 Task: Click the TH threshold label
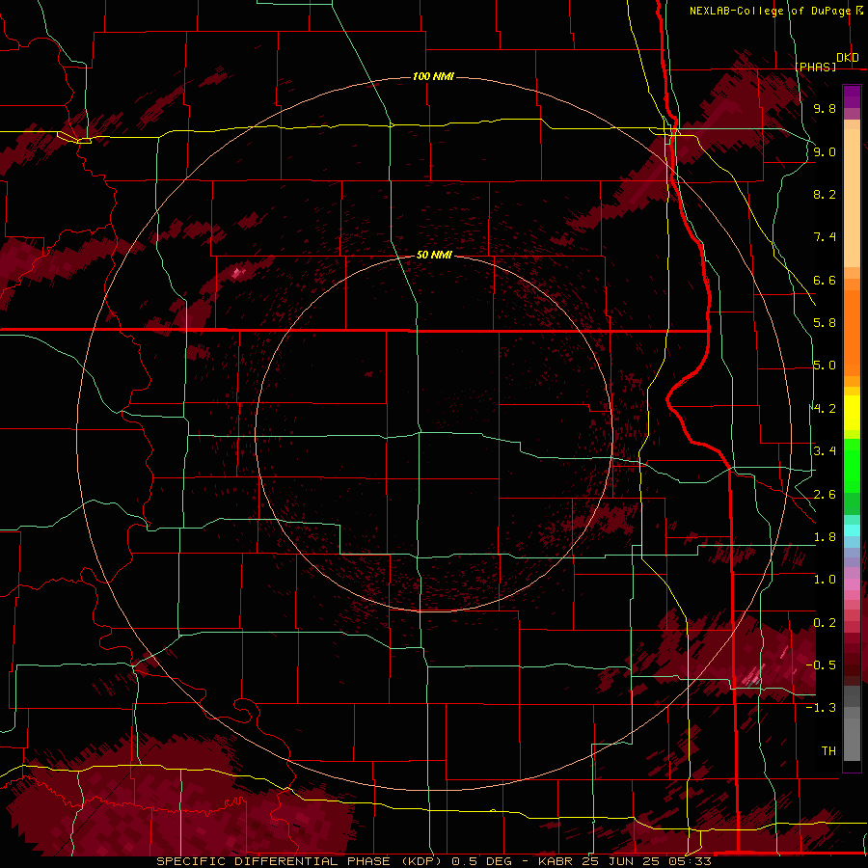click(828, 750)
